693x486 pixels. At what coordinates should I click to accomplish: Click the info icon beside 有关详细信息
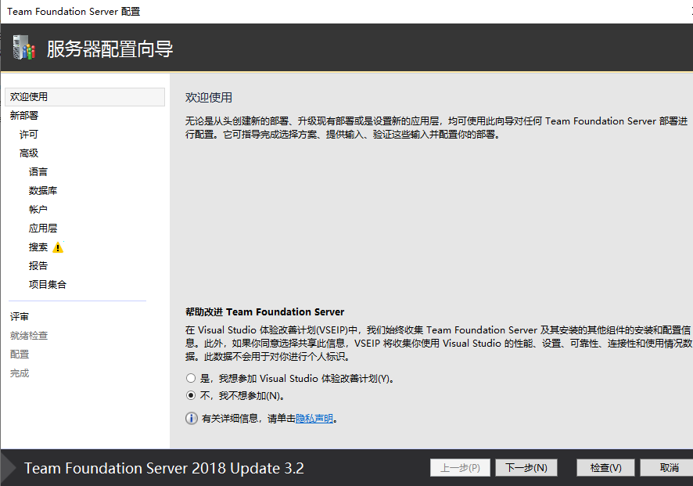click(192, 419)
